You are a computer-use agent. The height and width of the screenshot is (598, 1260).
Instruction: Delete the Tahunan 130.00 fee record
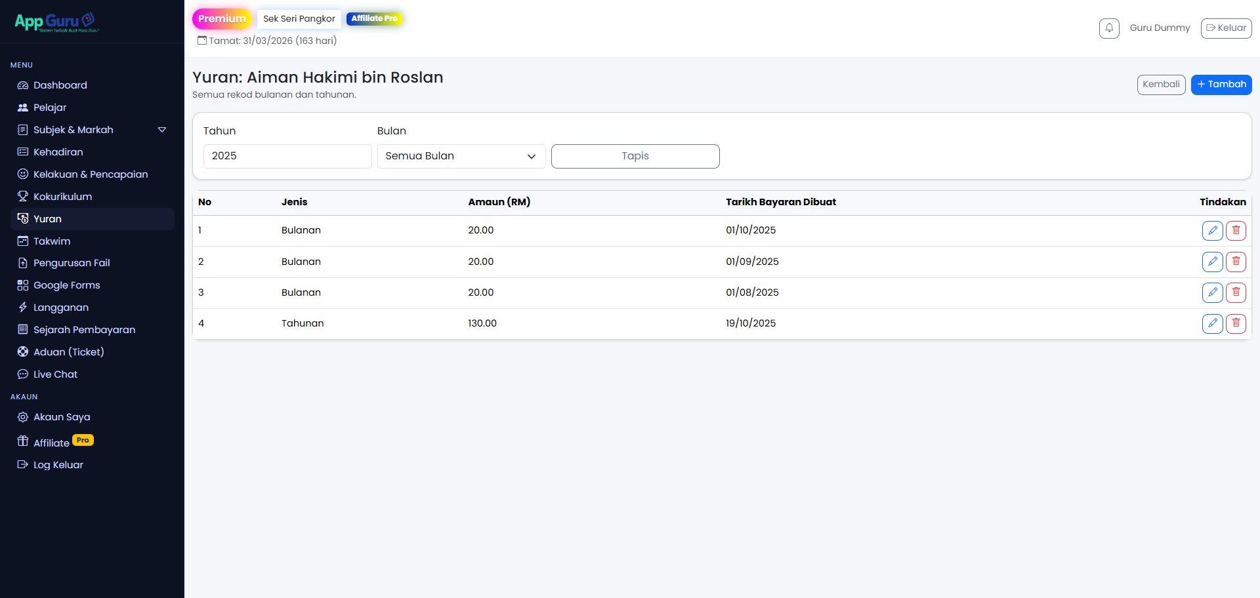tap(1236, 323)
